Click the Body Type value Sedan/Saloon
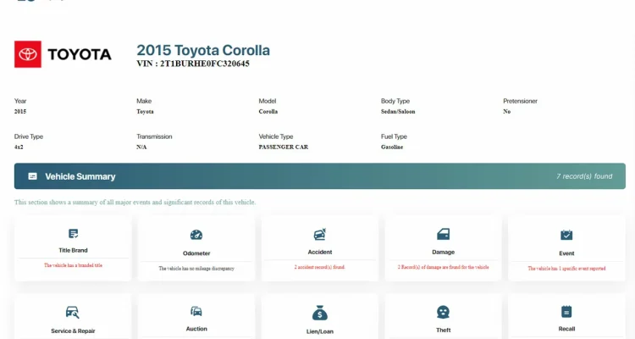This screenshot has height=339, width=635. [x=398, y=112]
